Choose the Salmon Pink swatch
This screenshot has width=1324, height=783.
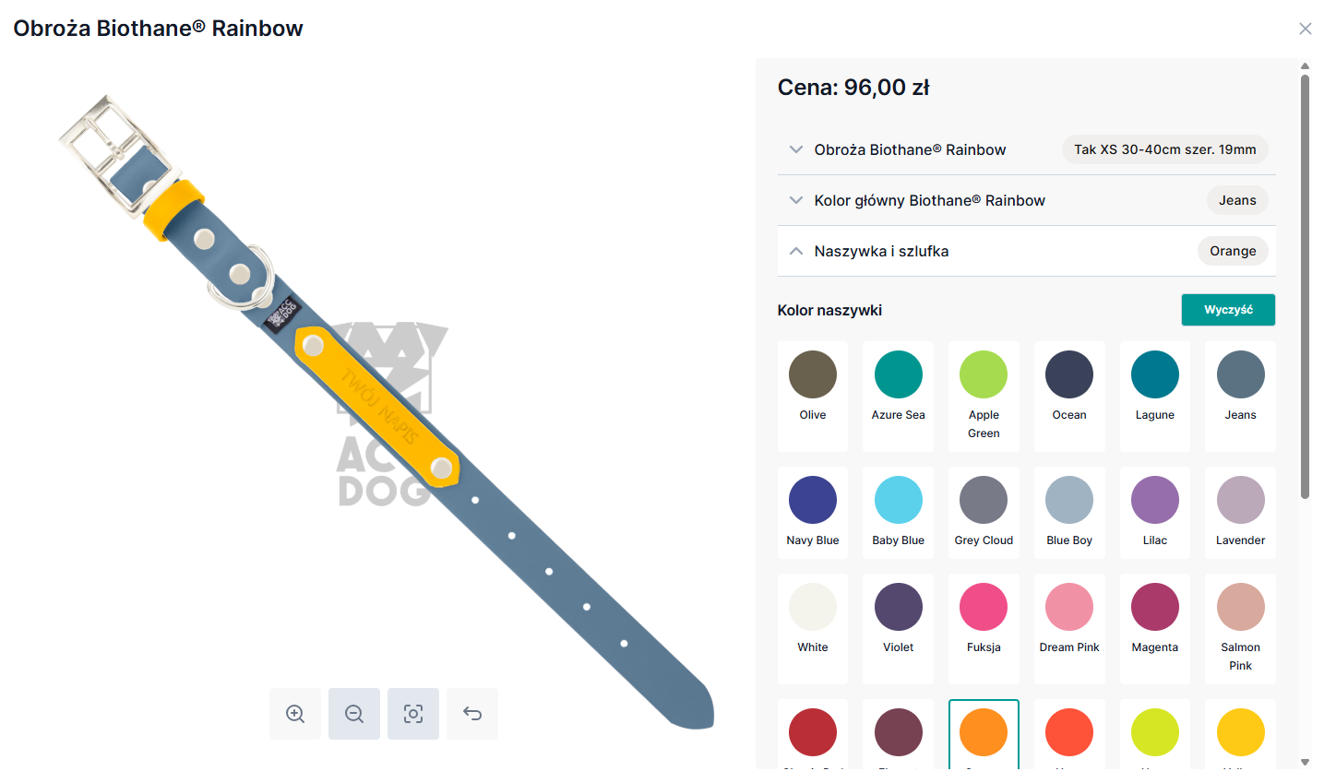pos(1241,608)
